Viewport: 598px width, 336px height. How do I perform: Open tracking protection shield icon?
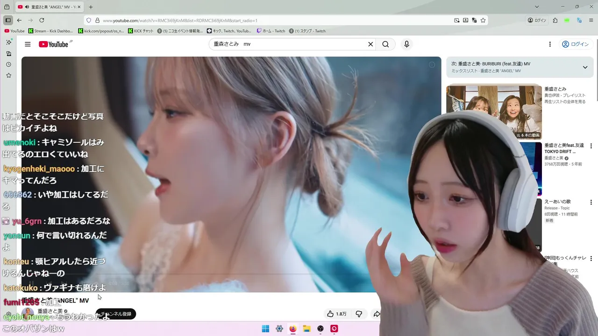pos(89,21)
